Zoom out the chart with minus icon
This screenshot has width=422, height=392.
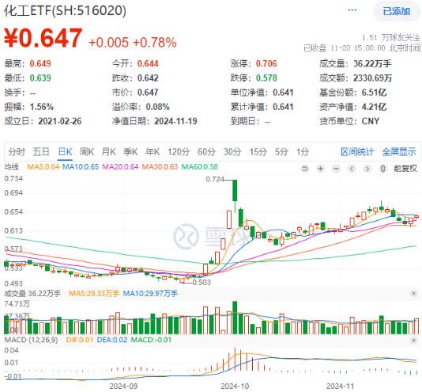point(336,169)
